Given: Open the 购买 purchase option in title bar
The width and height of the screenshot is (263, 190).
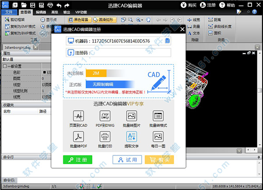Looking at the screenshot, I should 188,5.
